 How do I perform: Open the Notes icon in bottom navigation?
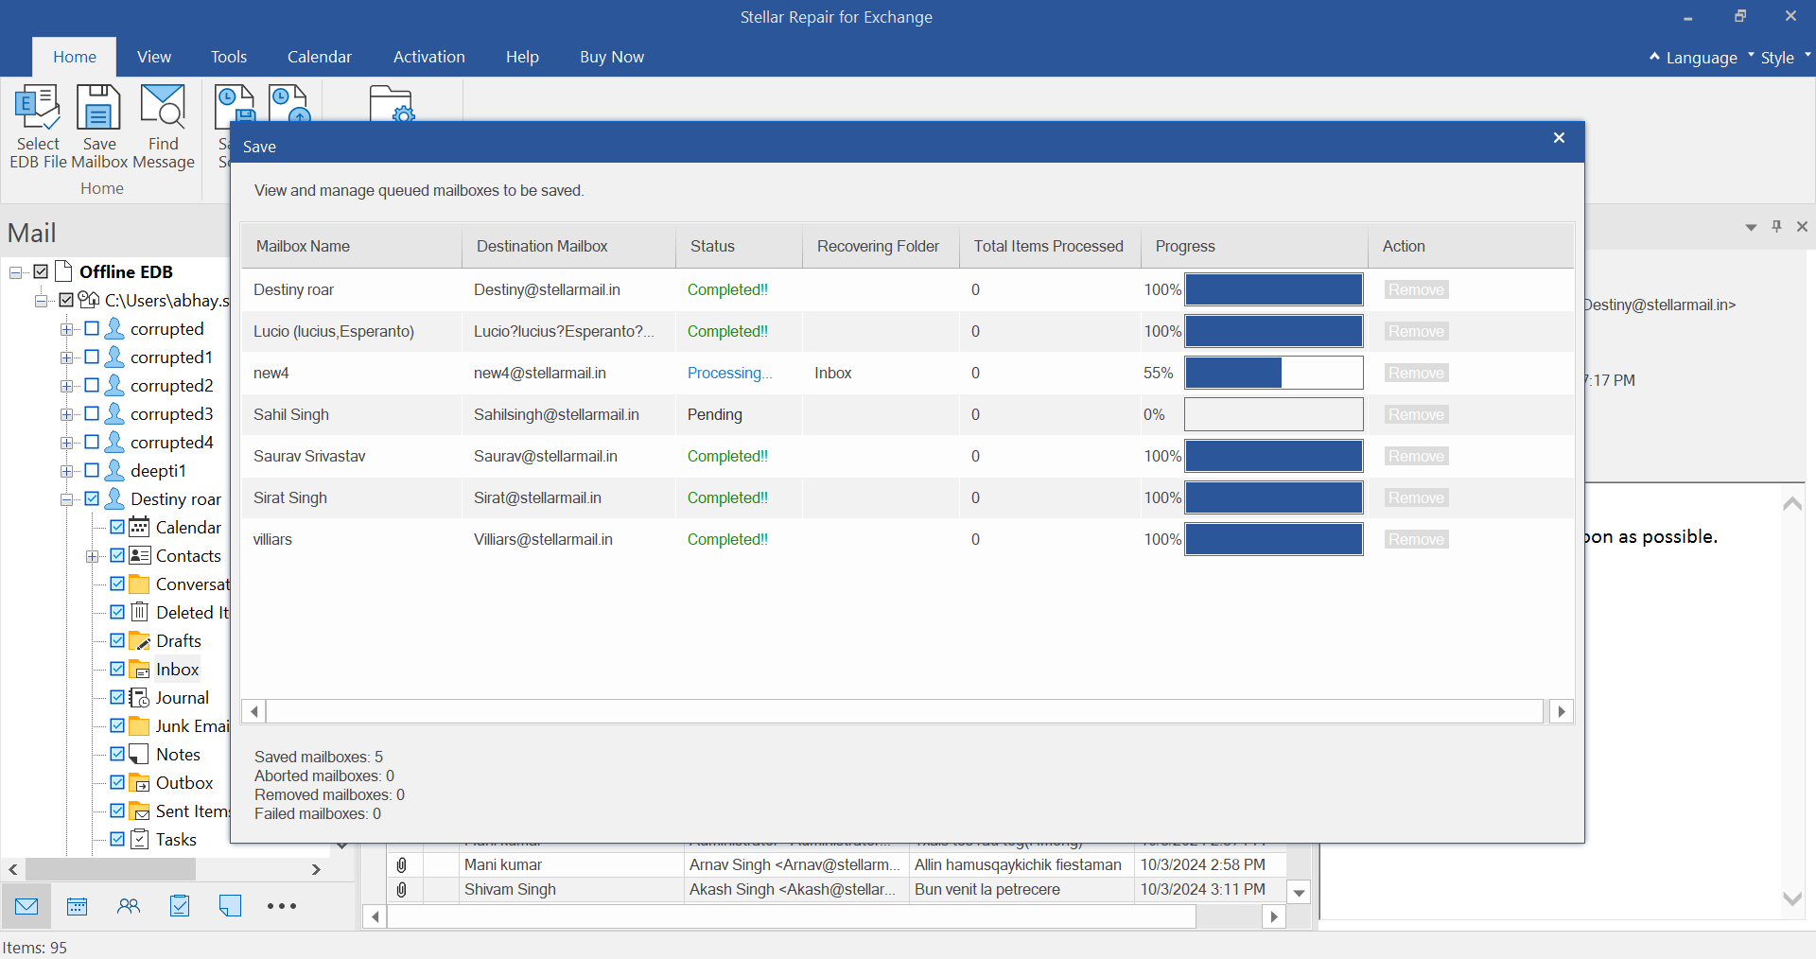pyautogui.click(x=230, y=906)
